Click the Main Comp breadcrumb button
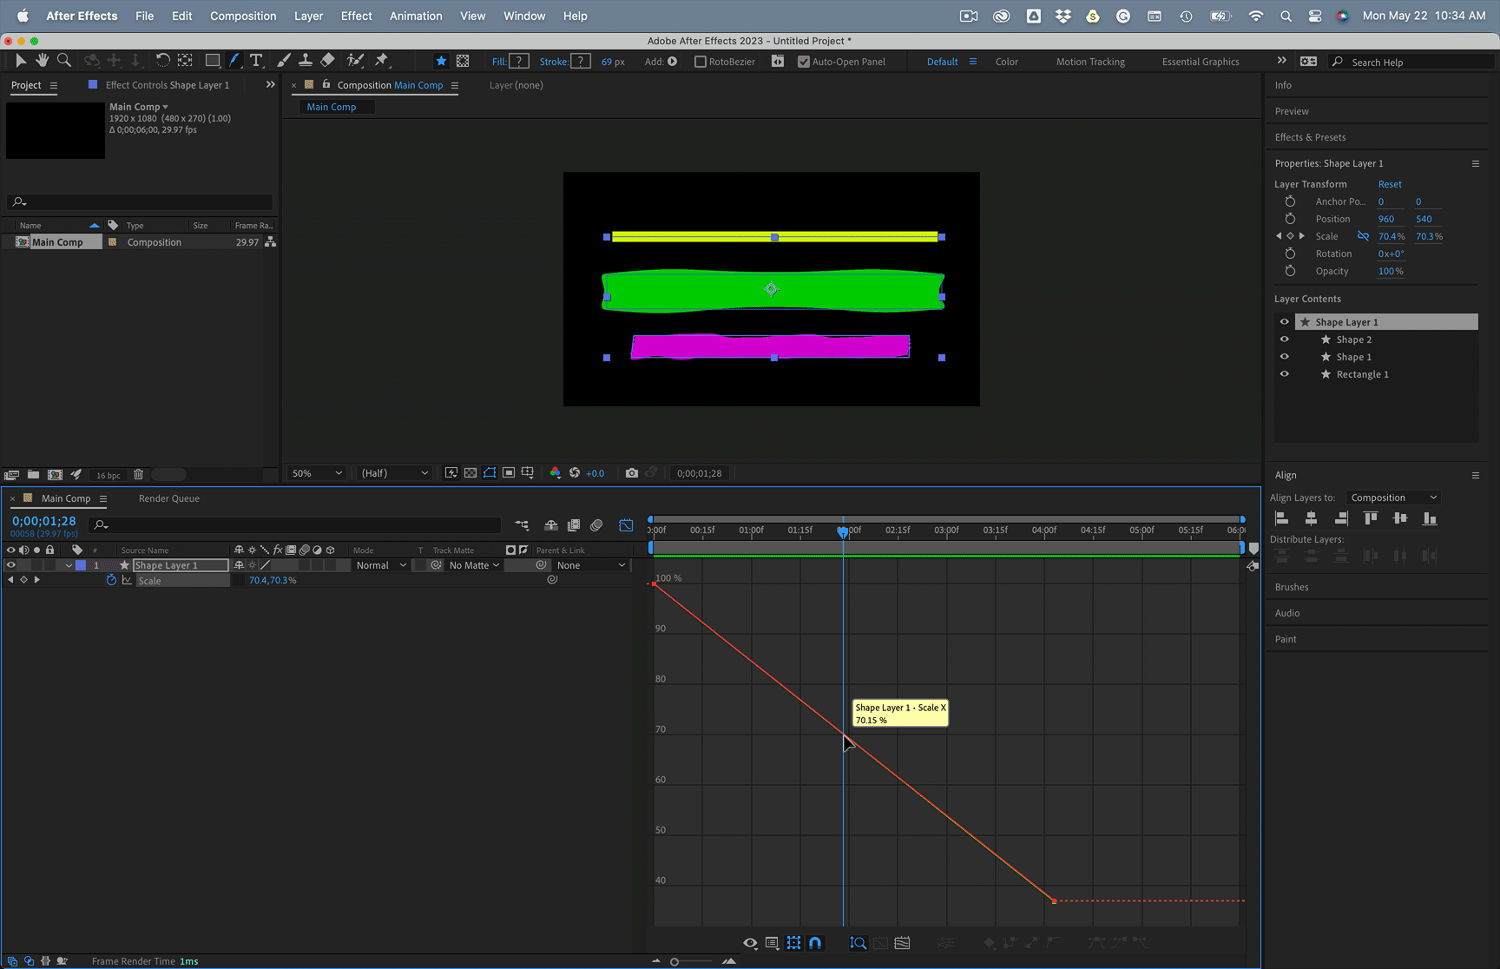This screenshot has width=1500, height=969. (337, 107)
